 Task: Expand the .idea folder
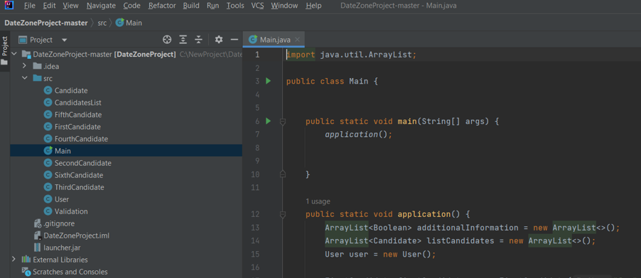coord(25,66)
